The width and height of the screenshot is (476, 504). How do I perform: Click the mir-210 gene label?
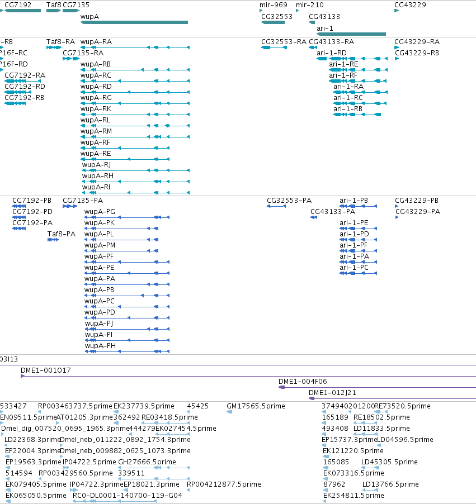coord(310,5)
